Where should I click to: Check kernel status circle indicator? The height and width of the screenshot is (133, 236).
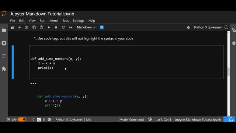pyautogui.click(x=226, y=27)
